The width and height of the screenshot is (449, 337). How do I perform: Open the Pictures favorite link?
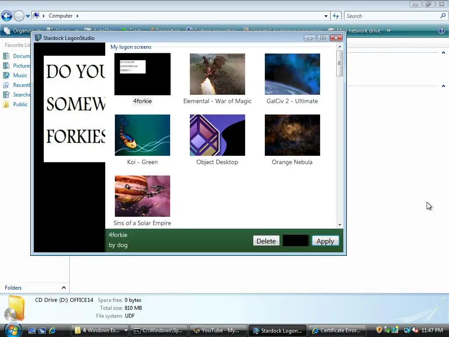pos(22,66)
